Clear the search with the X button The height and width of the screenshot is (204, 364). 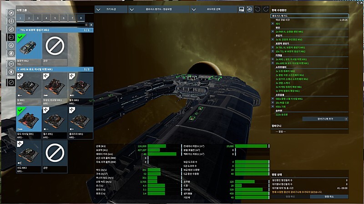click(x=91, y=25)
